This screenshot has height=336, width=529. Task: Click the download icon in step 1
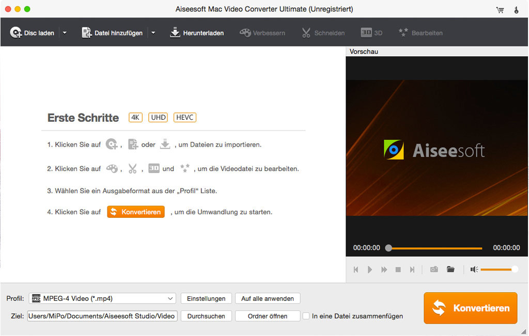pyautogui.click(x=165, y=144)
